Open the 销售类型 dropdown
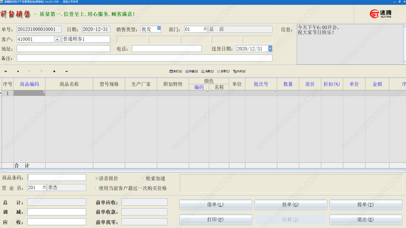The width and height of the screenshot is (406, 228). pyautogui.click(x=159, y=28)
